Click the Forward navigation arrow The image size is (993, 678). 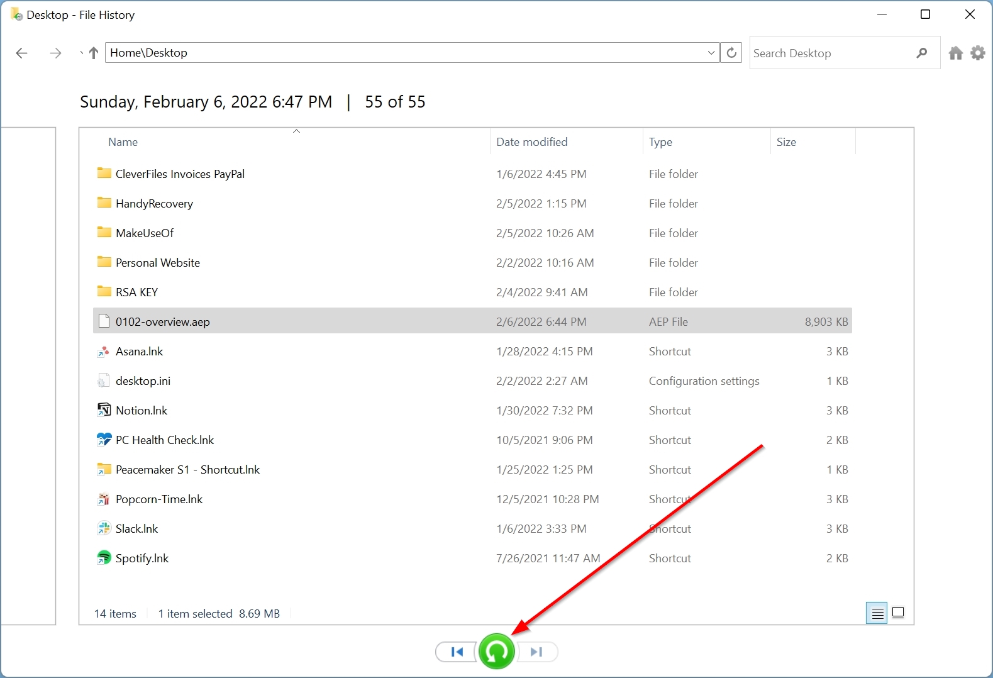coord(56,53)
